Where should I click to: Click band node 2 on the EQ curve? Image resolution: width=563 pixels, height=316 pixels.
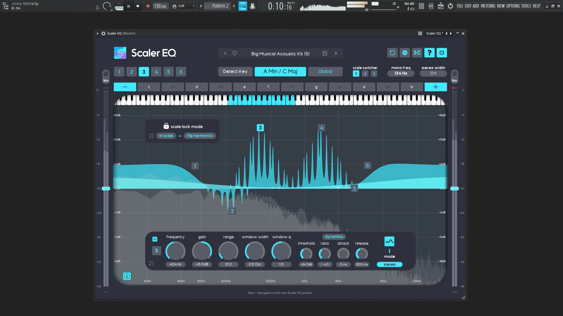tap(232, 211)
